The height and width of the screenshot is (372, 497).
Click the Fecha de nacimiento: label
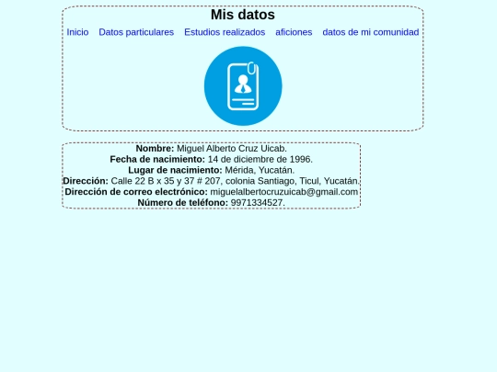[x=157, y=160]
